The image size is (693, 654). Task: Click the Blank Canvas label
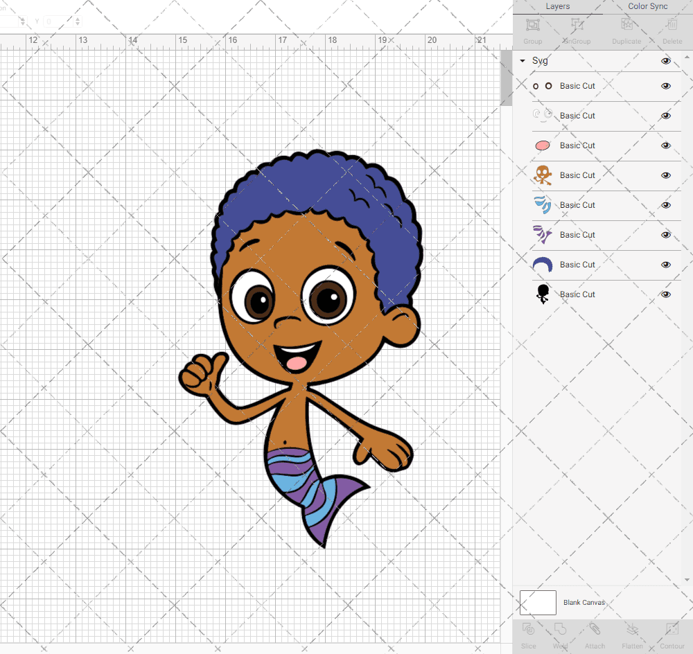click(584, 602)
